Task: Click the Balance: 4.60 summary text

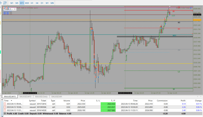Action: (x=65, y=114)
